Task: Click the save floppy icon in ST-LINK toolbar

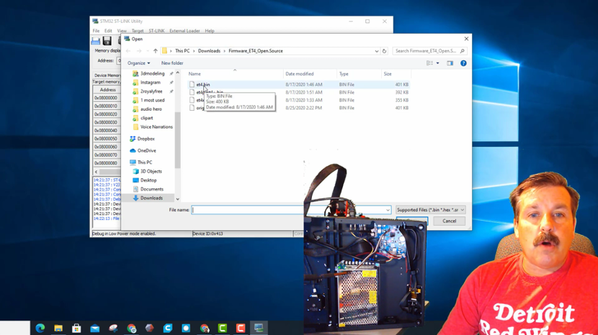Action: [x=107, y=41]
